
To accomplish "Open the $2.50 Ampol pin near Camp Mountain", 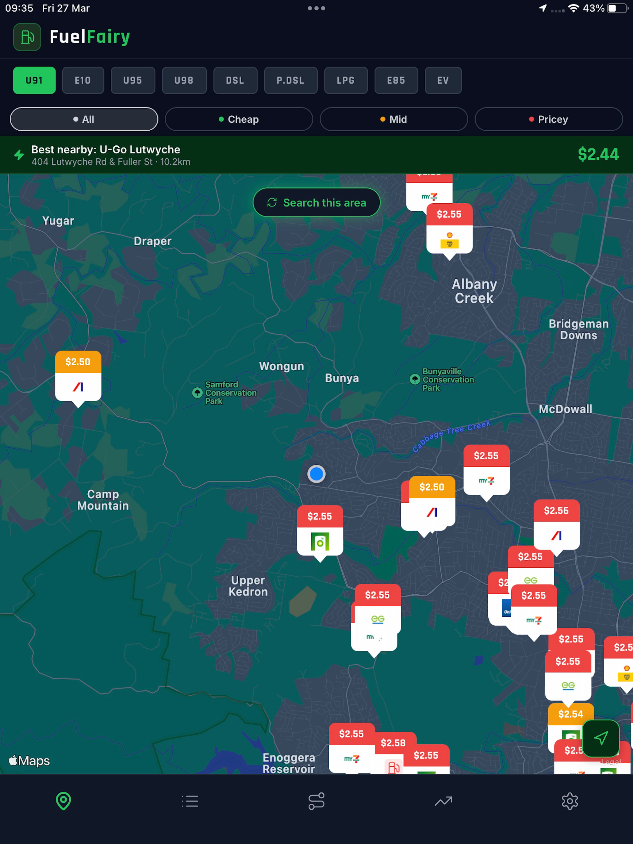I will click(x=78, y=379).
